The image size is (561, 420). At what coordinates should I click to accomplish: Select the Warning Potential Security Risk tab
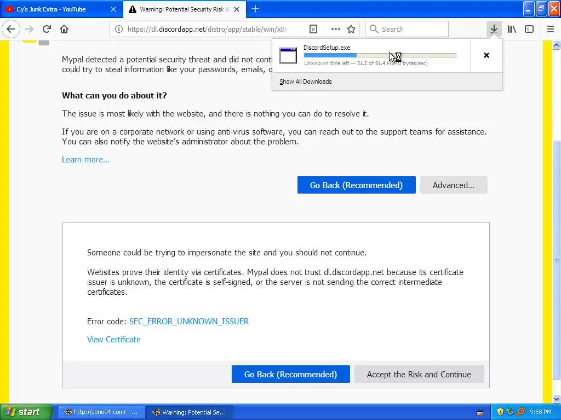(185, 9)
